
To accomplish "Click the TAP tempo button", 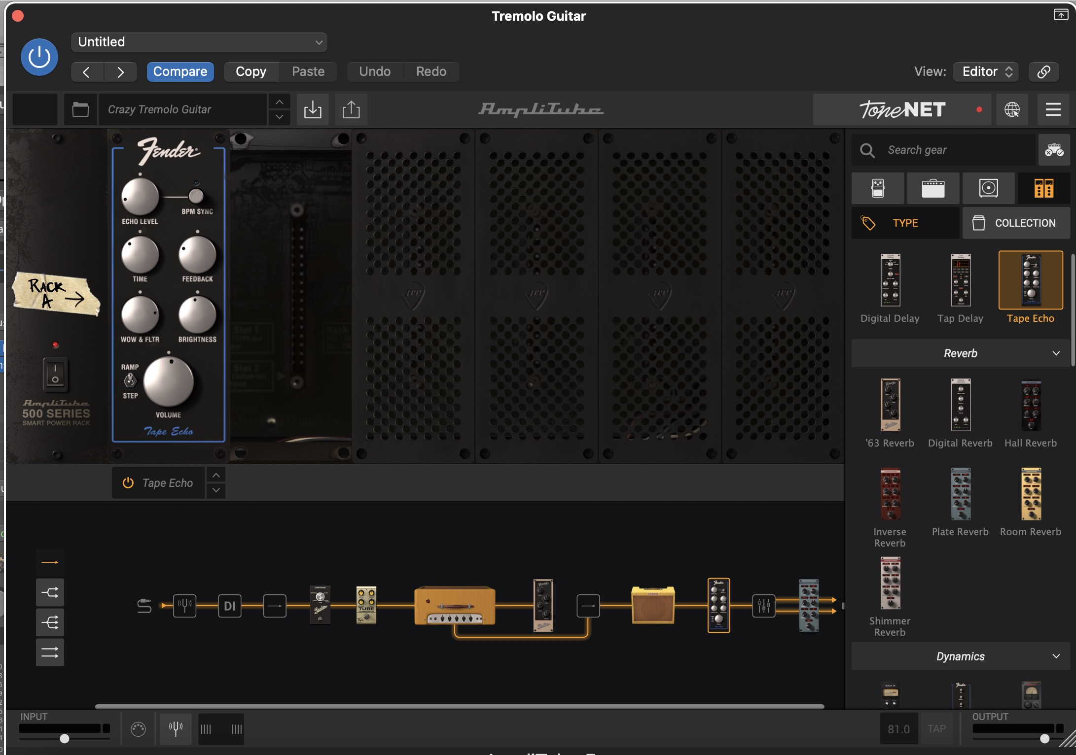I will (936, 728).
